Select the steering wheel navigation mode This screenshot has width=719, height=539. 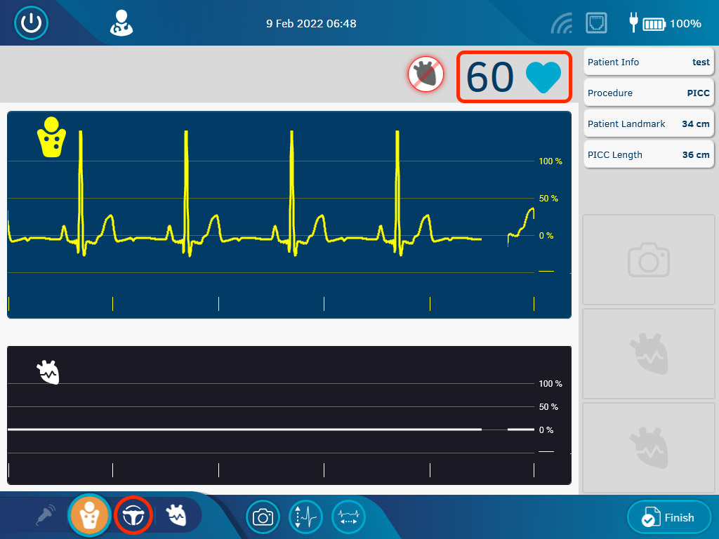133,516
